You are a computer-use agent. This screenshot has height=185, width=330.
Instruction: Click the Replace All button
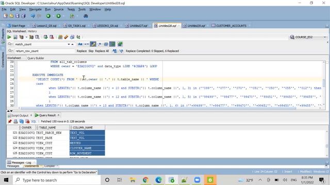[x=102, y=51]
